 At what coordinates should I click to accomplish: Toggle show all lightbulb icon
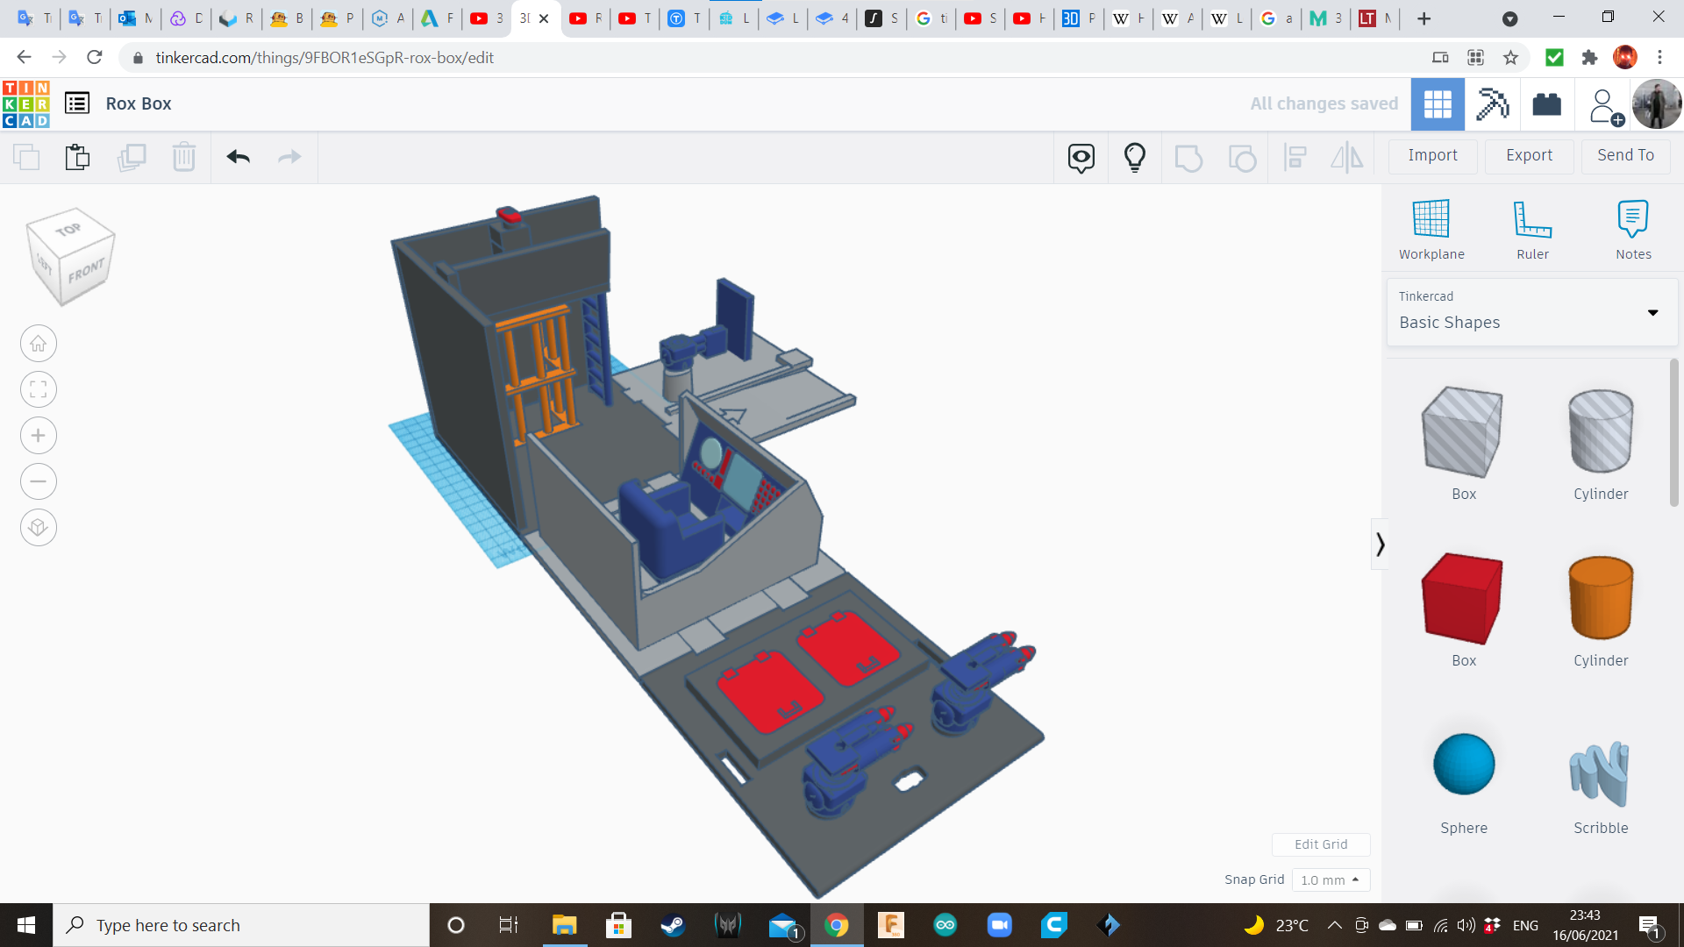click(x=1134, y=157)
